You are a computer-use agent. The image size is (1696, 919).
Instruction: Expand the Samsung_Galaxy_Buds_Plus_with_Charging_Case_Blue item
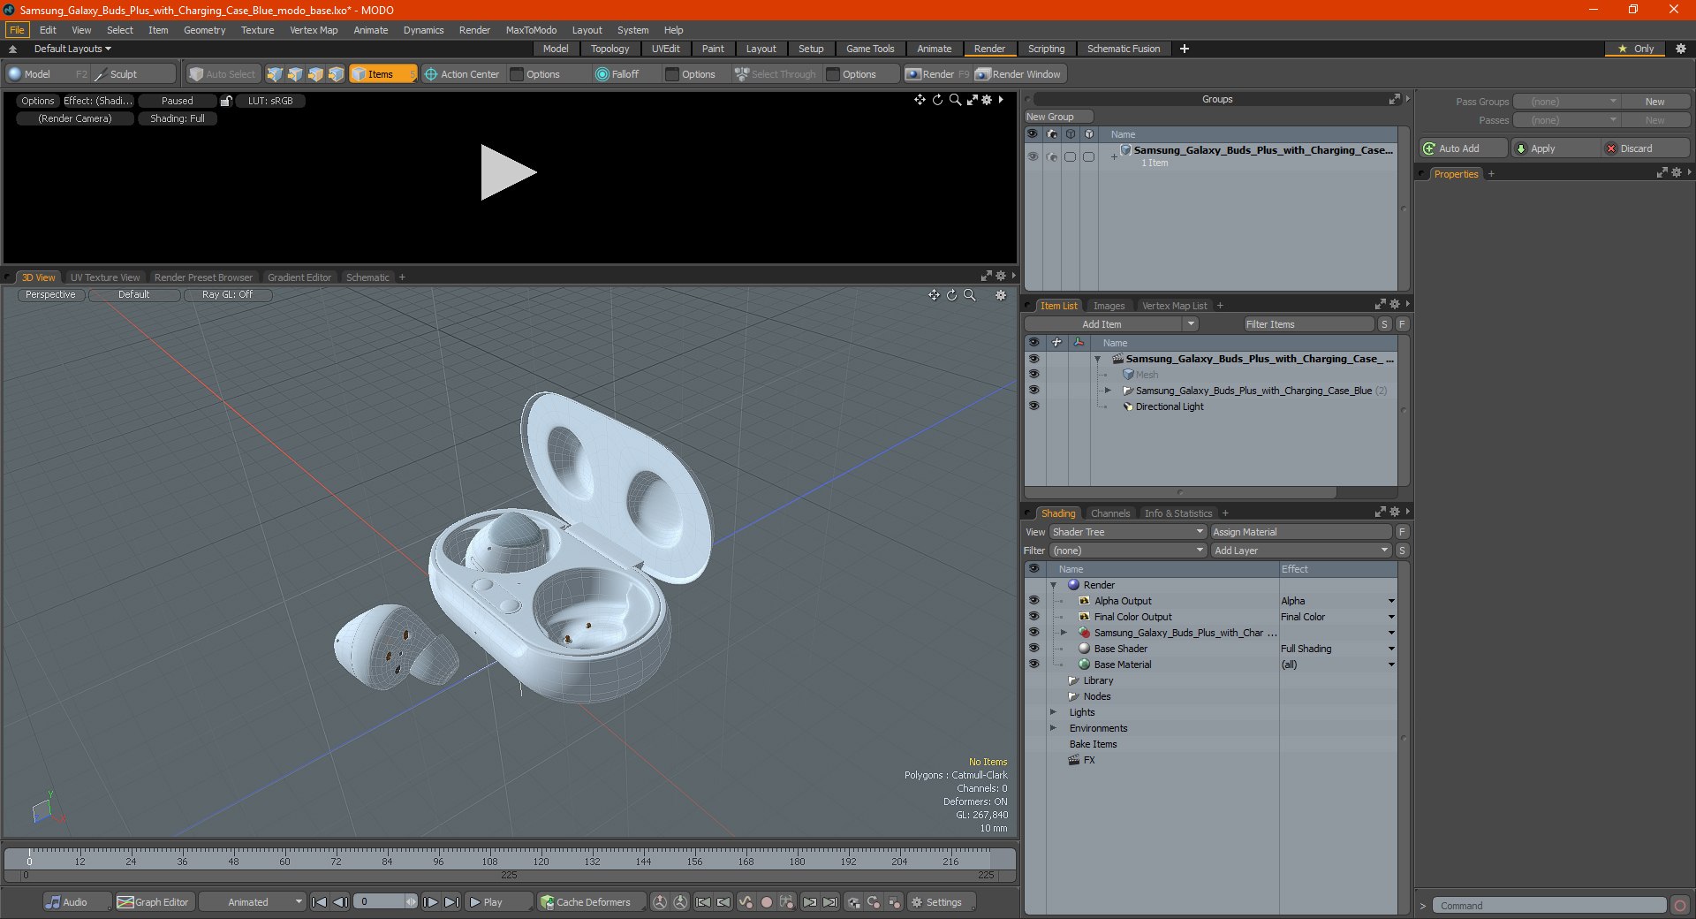click(x=1108, y=391)
